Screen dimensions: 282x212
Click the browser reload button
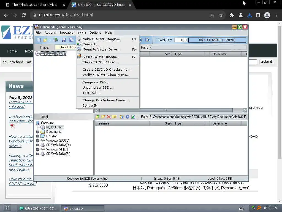[24, 15]
